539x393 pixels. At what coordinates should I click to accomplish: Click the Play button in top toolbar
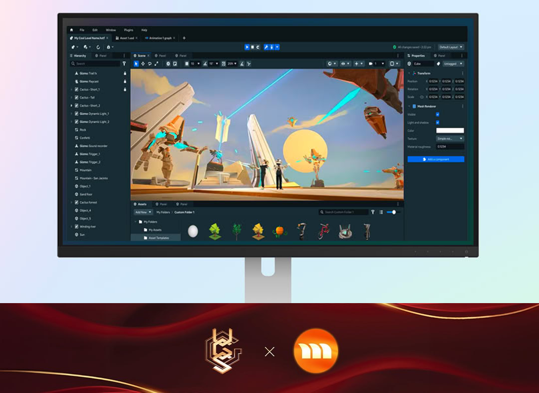(247, 47)
